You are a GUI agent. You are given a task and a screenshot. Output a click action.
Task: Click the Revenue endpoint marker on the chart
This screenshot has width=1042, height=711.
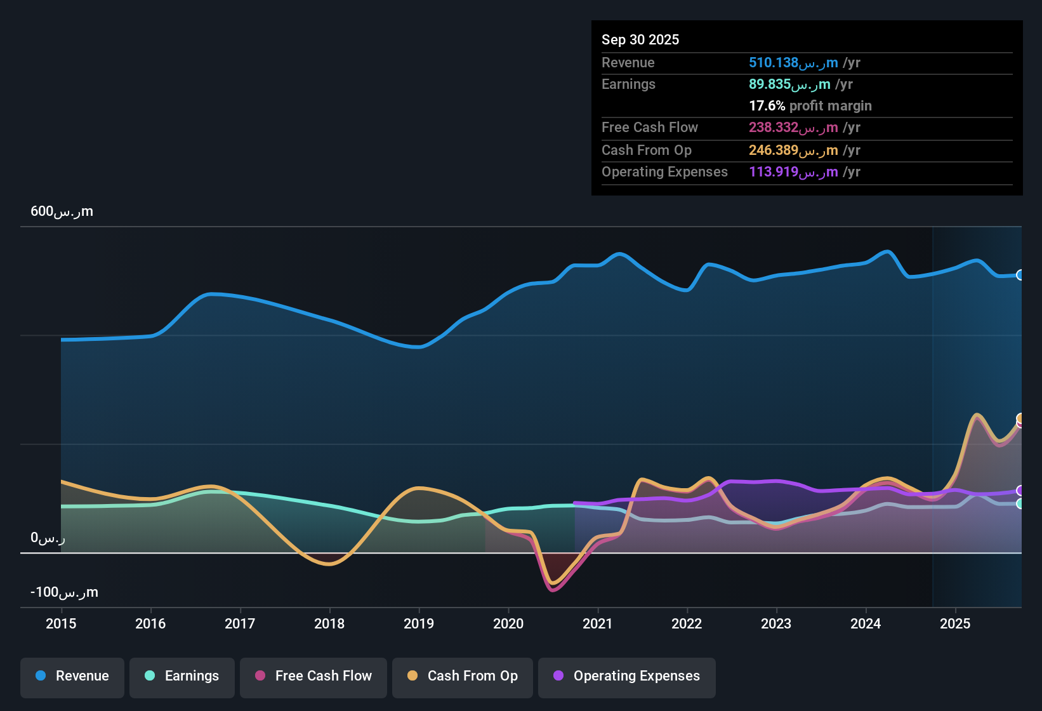[x=1020, y=276]
